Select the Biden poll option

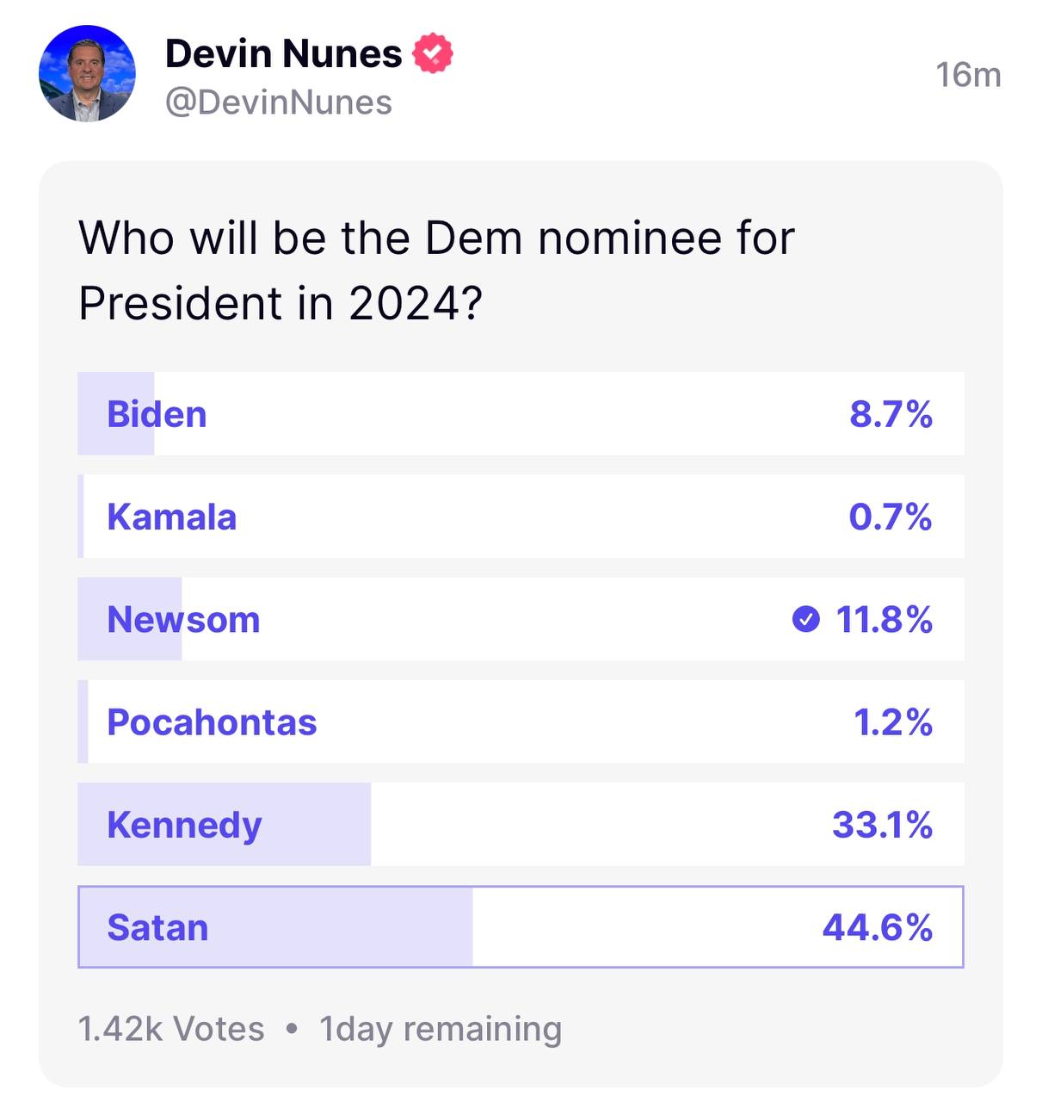coord(521,413)
